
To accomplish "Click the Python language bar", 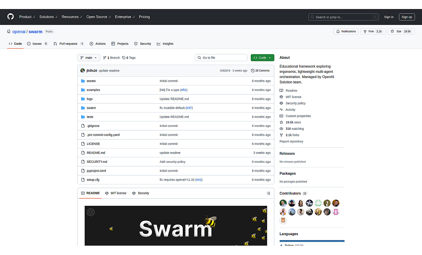I will [x=312, y=241].
